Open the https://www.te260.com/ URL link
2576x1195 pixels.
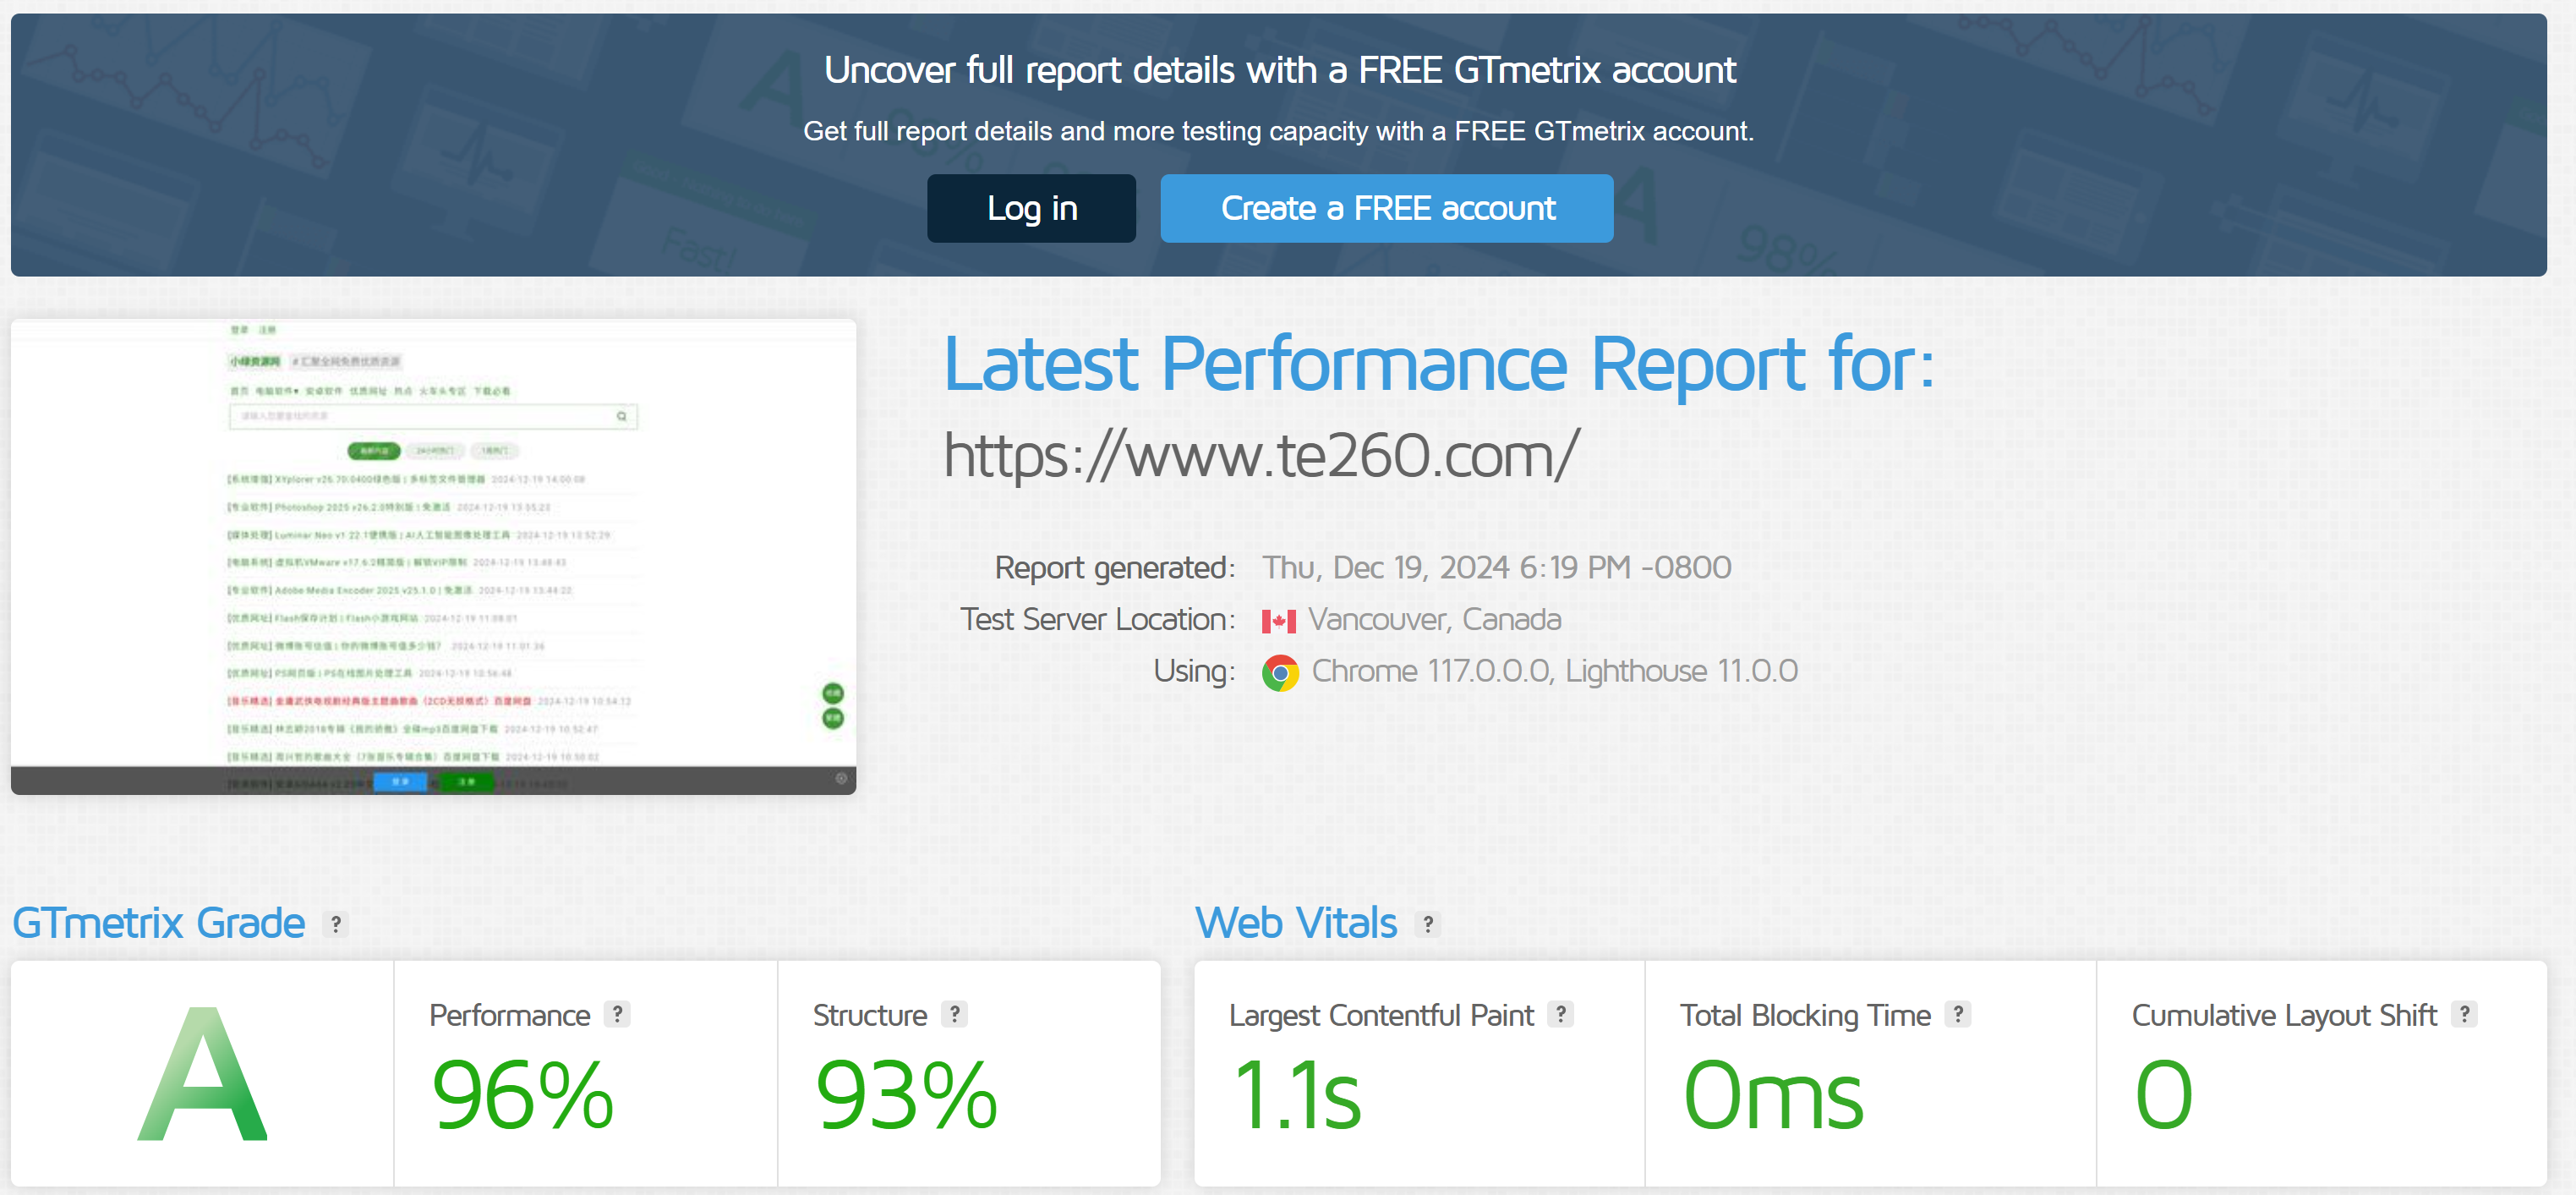(1261, 455)
